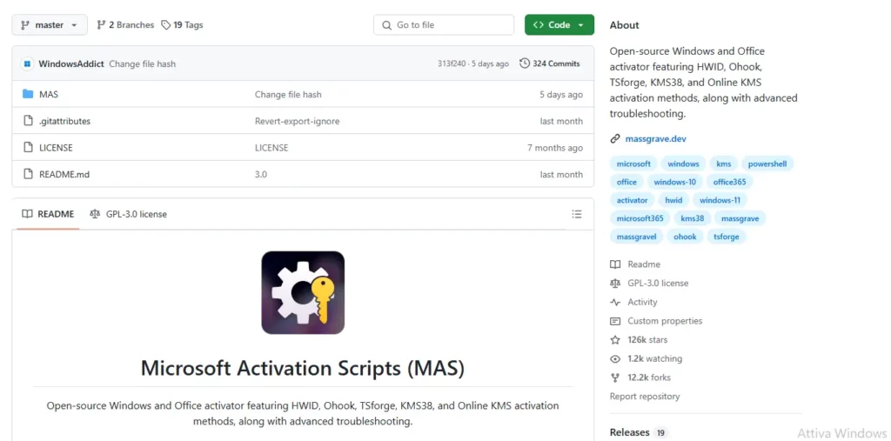Open the massgrave.dev website link
The image size is (891, 441).
(656, 138)
